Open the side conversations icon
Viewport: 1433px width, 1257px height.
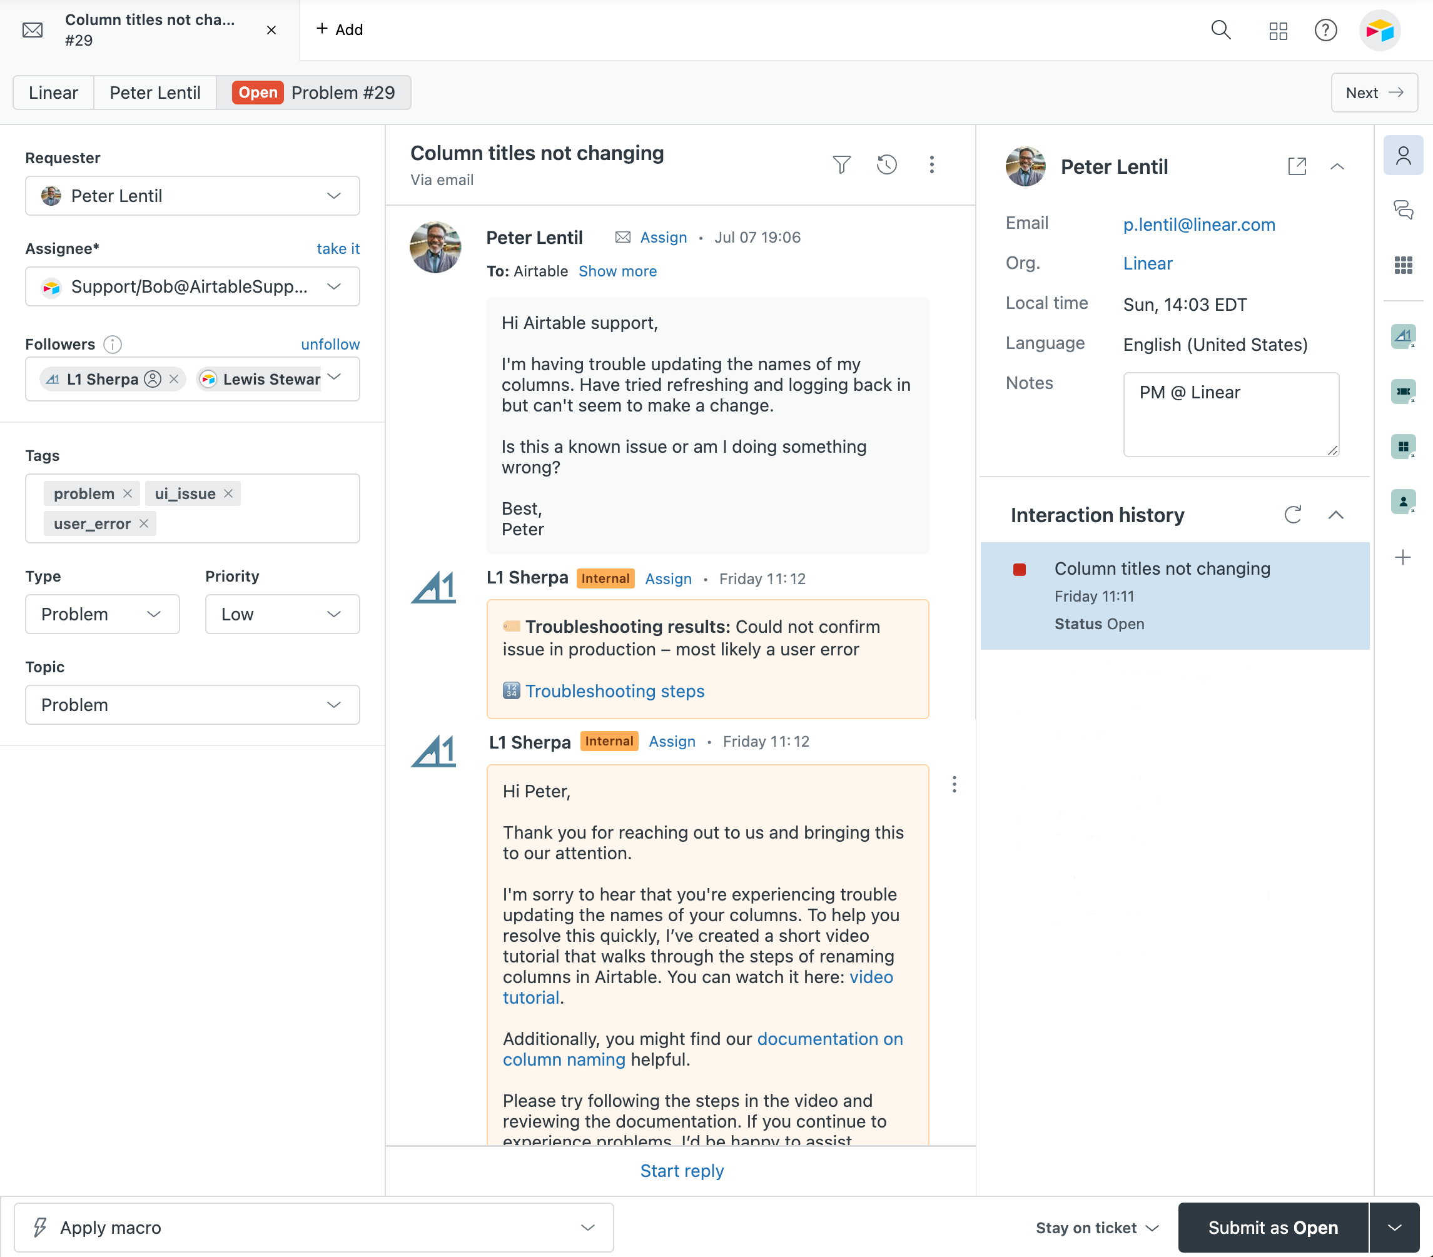(1403, 209)
